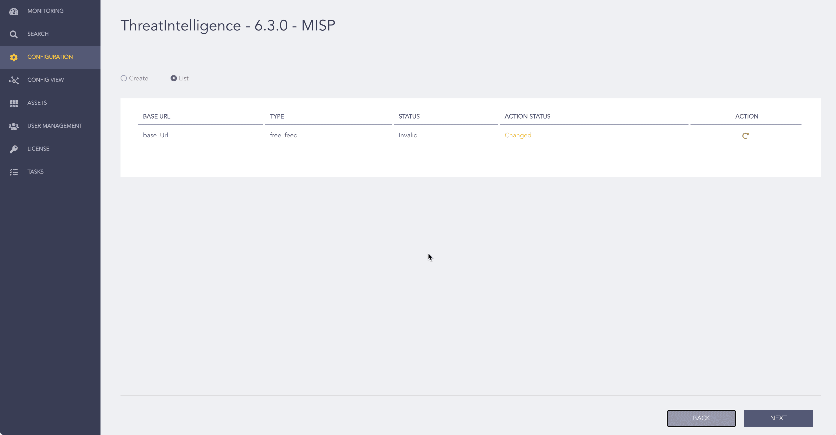Click the User Management people icon
Viewport: 836px width, 435px height.
tap(14, 126)
